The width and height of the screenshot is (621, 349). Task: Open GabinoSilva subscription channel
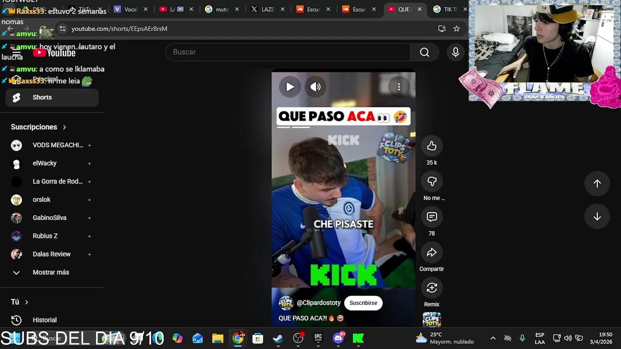tap(52, 218)
